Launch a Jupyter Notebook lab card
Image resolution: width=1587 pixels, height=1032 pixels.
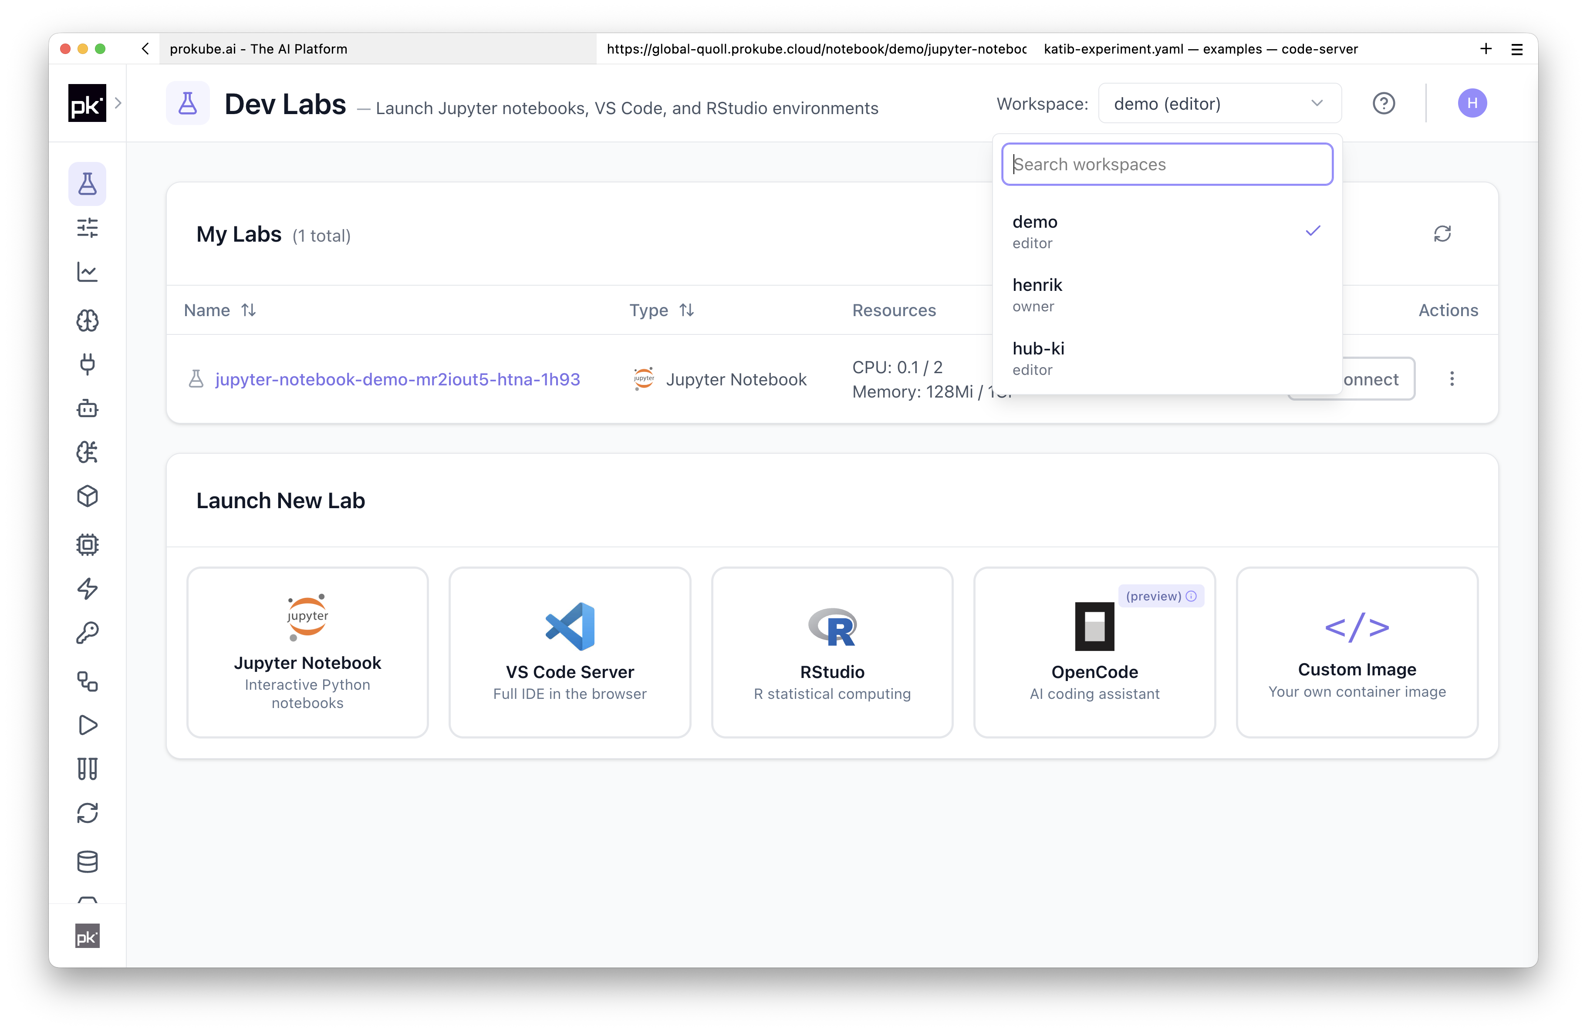pyautogui.click(x=307, y=652)
